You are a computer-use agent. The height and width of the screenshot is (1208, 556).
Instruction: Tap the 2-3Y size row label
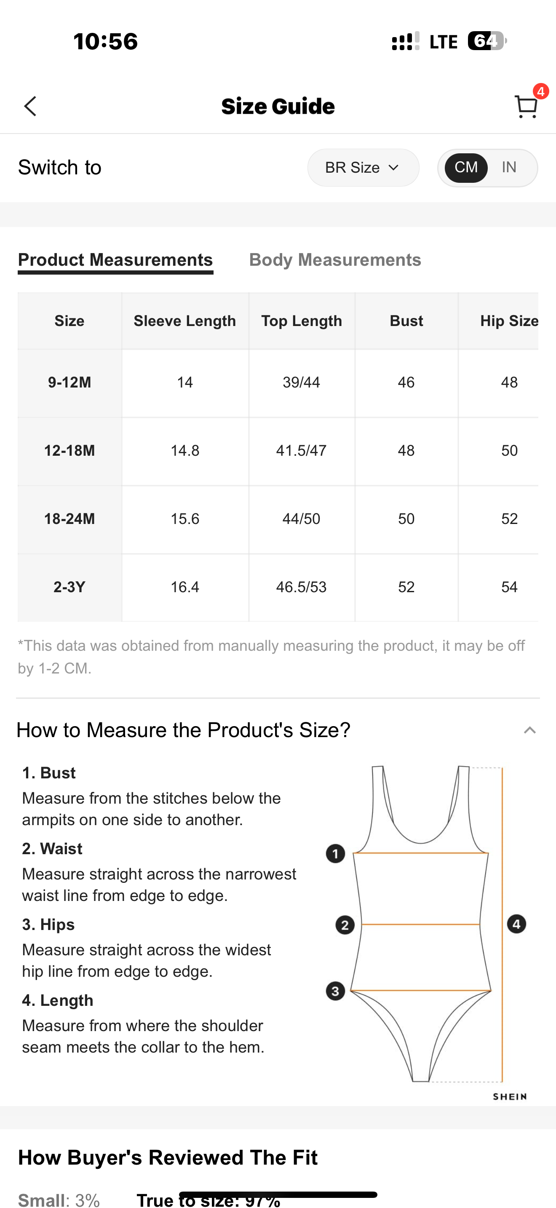[69, 587]
